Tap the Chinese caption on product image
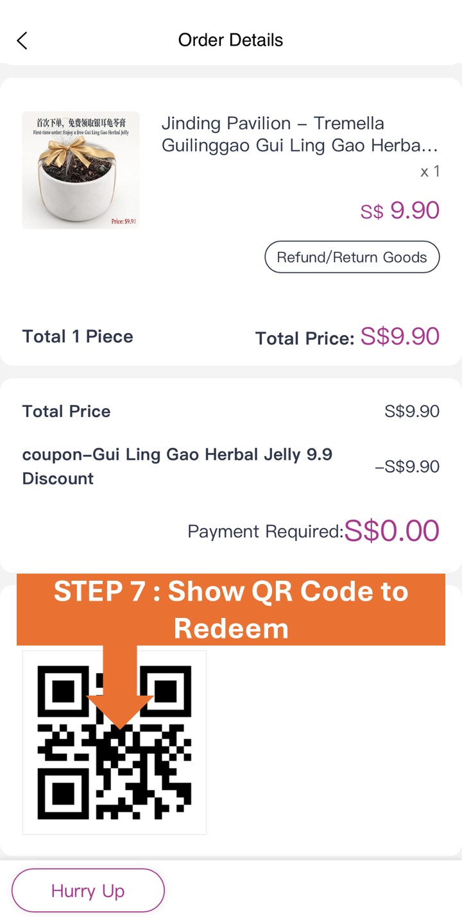This screenshot has height=924, width=462. 81,122
